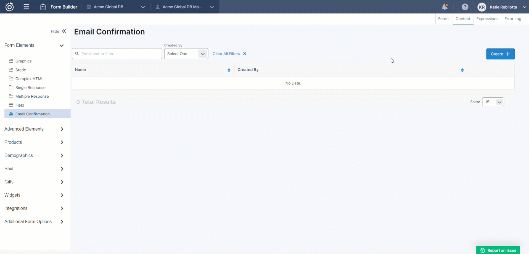Screen dimensions: 529x254
Task: Change the Show results count dropdown
Action: pos(493,102)
